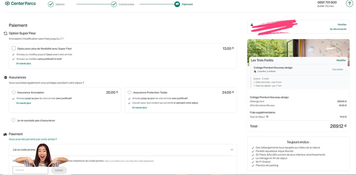Click the Super Flexi refresh arrows icon
Screen dimensions: 356x175
tap(6, 33)
